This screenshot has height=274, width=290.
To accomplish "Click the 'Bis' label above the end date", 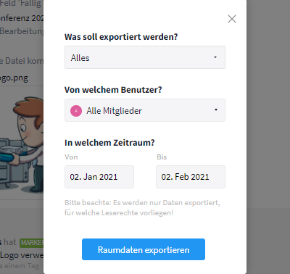I will click(162, 157).
